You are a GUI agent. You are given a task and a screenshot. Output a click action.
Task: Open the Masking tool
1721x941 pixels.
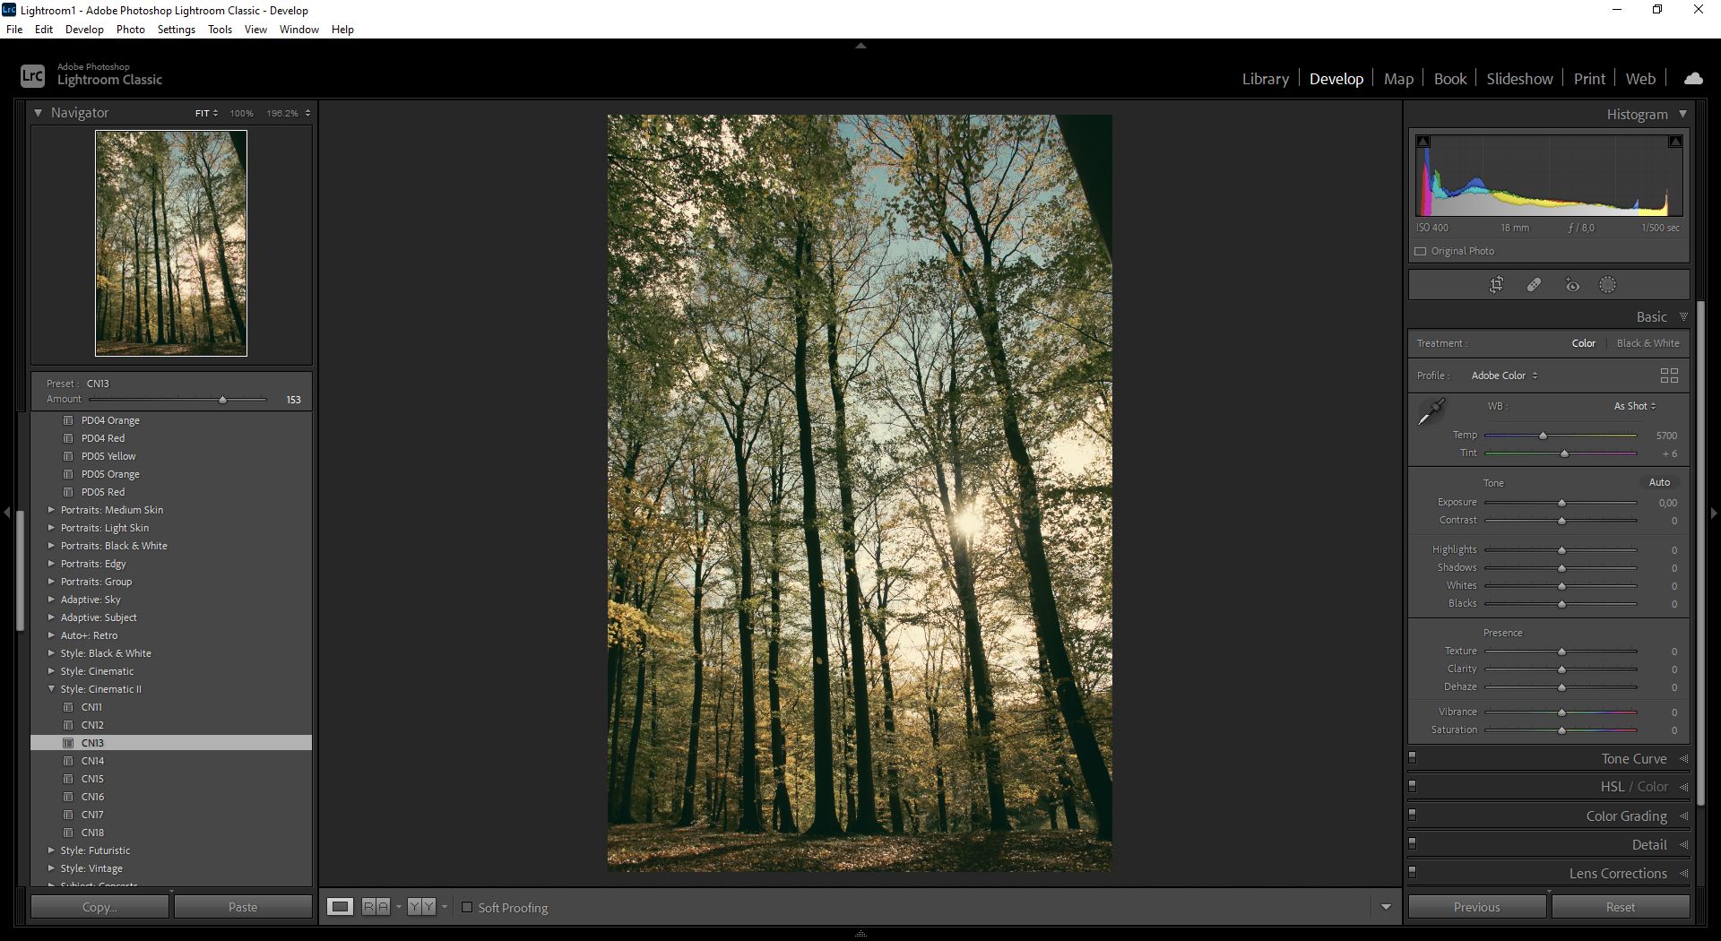[x=1607, y=284]
